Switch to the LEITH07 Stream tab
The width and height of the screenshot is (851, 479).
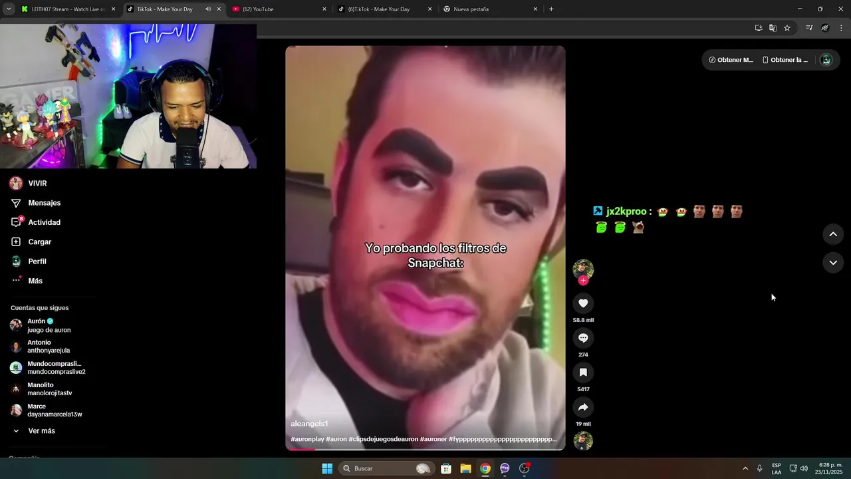68,9
